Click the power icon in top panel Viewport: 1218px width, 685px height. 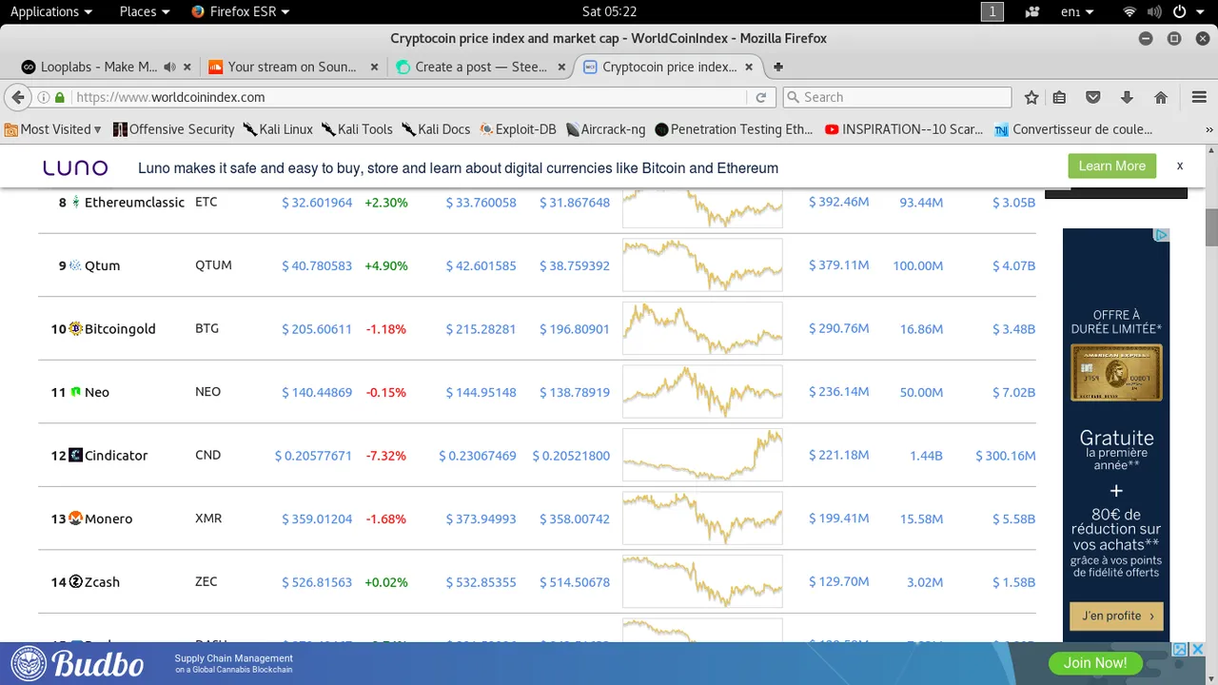[x=1180, y=11]
